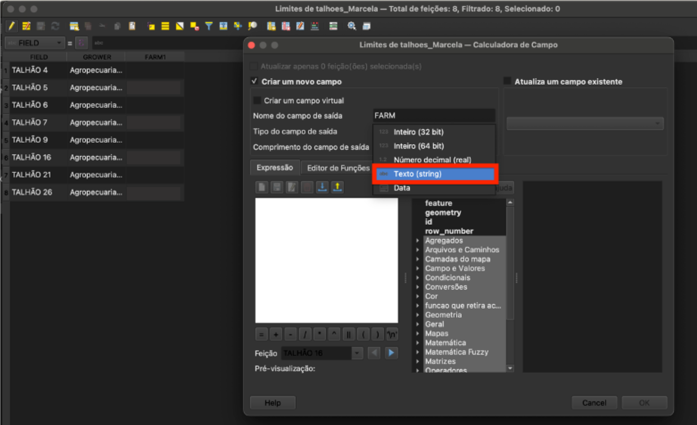Click export expression upload arrow icon
Image resolution: width=697 pixels, height=425 pixels.
pos(337,187)
